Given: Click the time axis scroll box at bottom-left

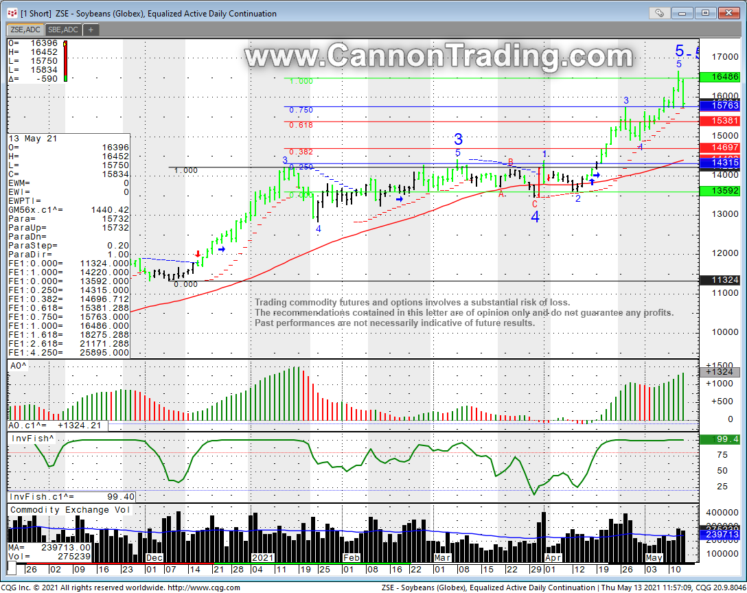Looking at the screenshot, I should pos(12,568).
